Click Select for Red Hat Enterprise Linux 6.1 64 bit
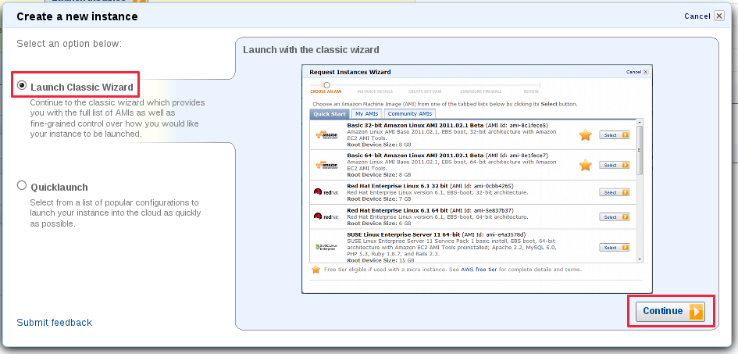 click(614, 217)
